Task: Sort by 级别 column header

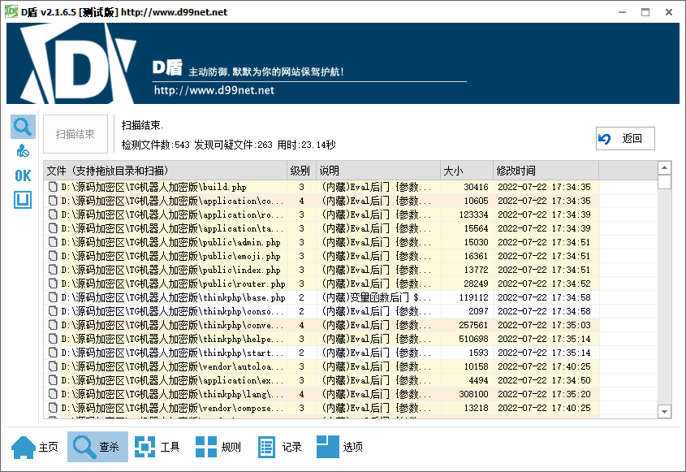Action: point(301,171)
